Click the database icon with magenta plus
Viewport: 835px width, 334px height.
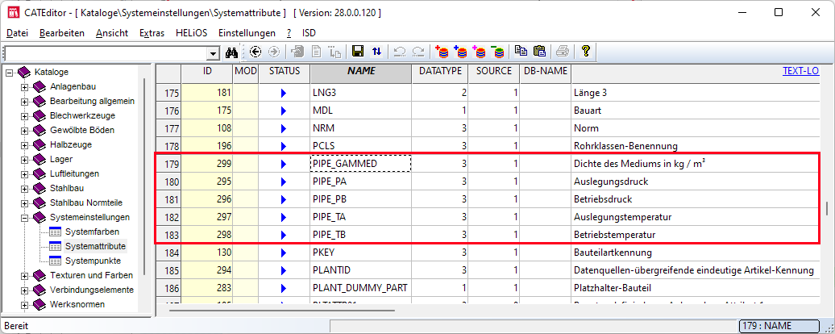(479, 52)
